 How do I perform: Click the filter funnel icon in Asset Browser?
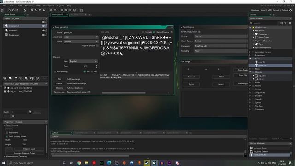coord(285,23)
